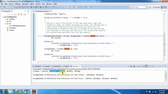This screenshot has height=94, width=168.
Task: Click the Run Last Tool external tools icon
Action: [41, 7]
